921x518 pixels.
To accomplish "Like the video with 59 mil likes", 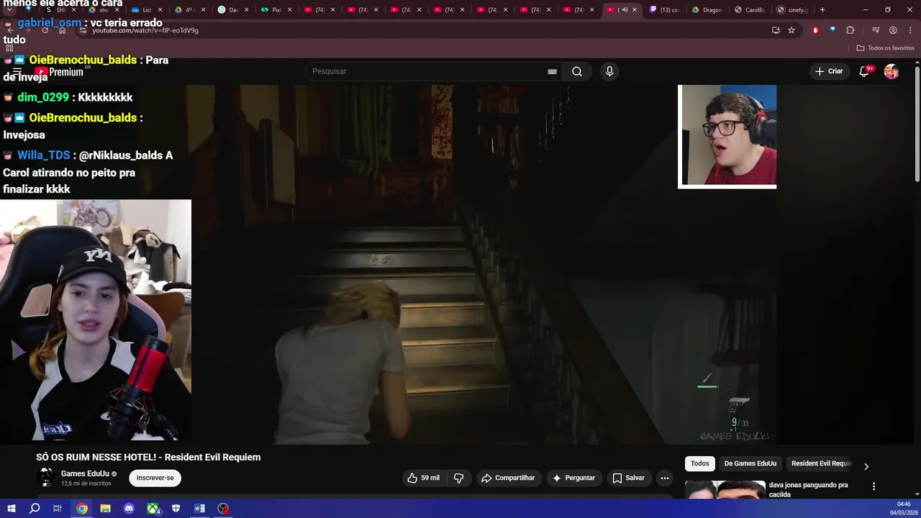I will pyautogui.click(x=423, y=478).
